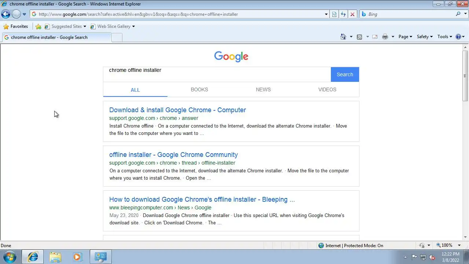Click the page vertical scrollbar thumb

click(465, 76)
